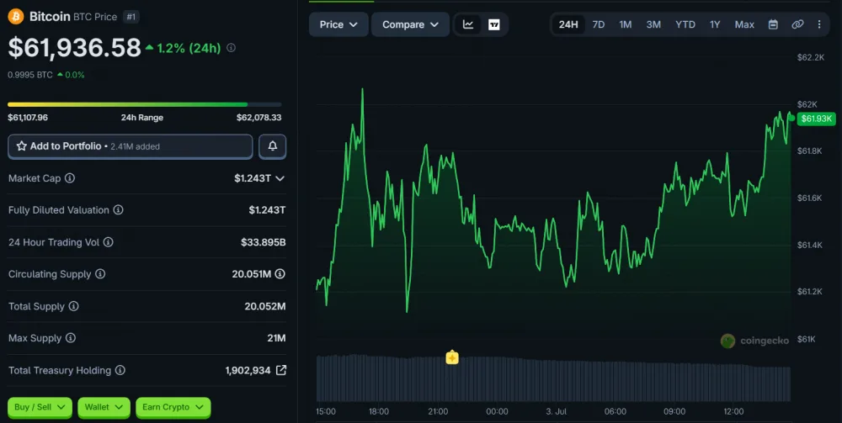842x423 pixels.
Task: Click the 20.052M total supply value
Action: tap(264, 306)
